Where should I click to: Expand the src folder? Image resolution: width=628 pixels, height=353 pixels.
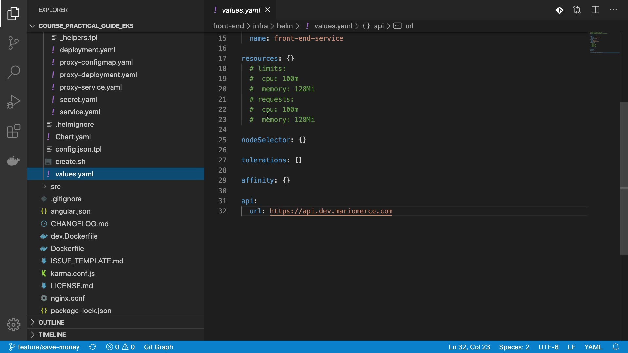coord(56,187)
